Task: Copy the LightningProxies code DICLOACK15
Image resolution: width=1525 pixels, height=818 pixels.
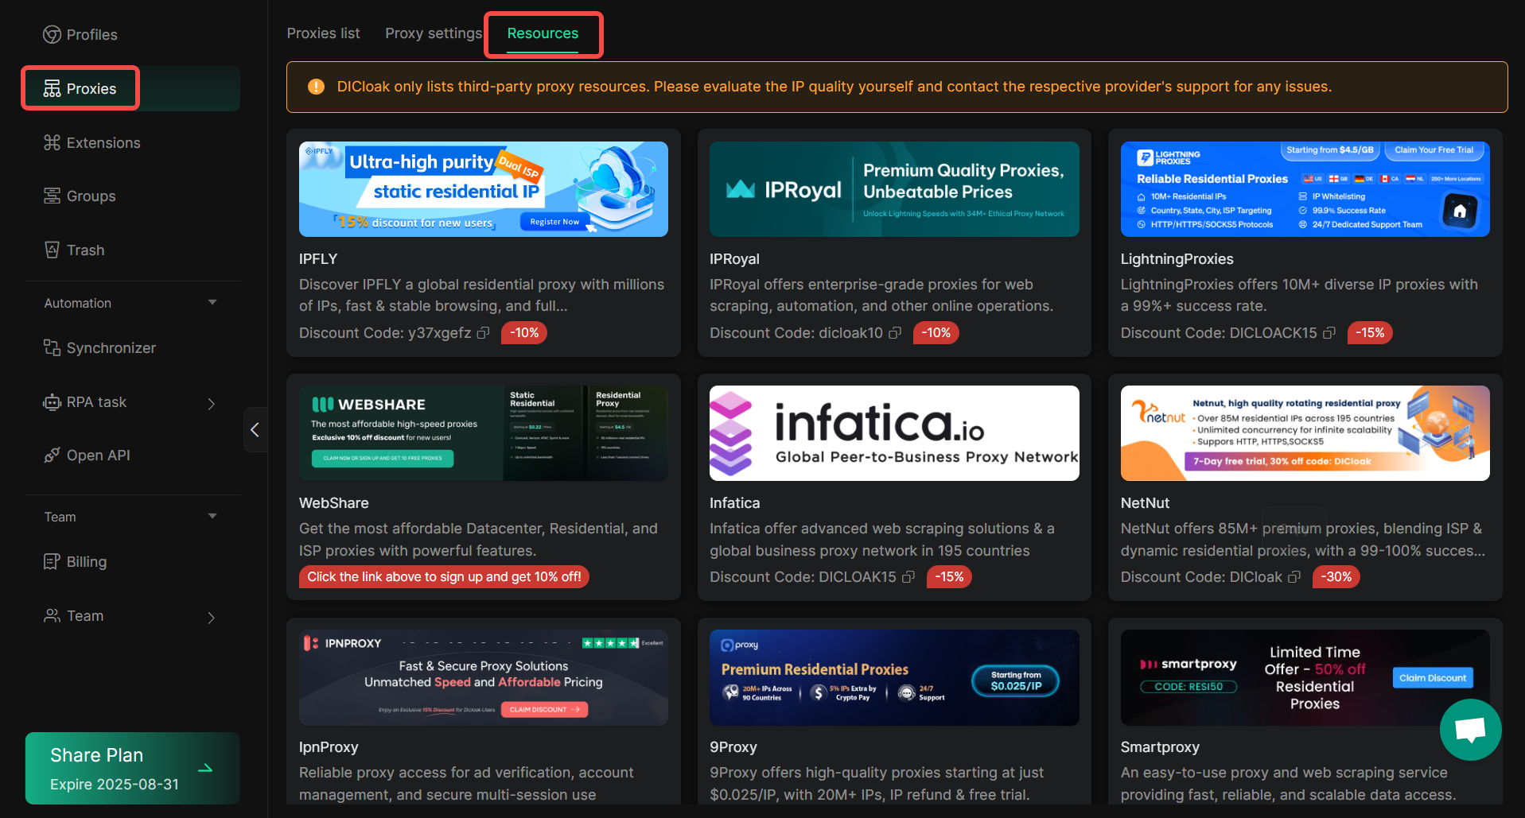Action: pos(1329,333)
